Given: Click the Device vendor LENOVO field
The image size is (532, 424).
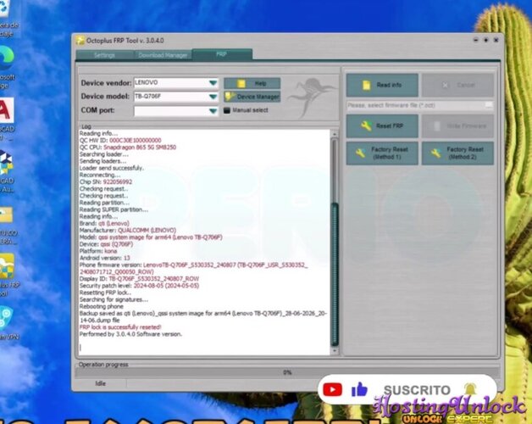Looking at the screenshot, I should pyautogui.click(x=176, y=83).
